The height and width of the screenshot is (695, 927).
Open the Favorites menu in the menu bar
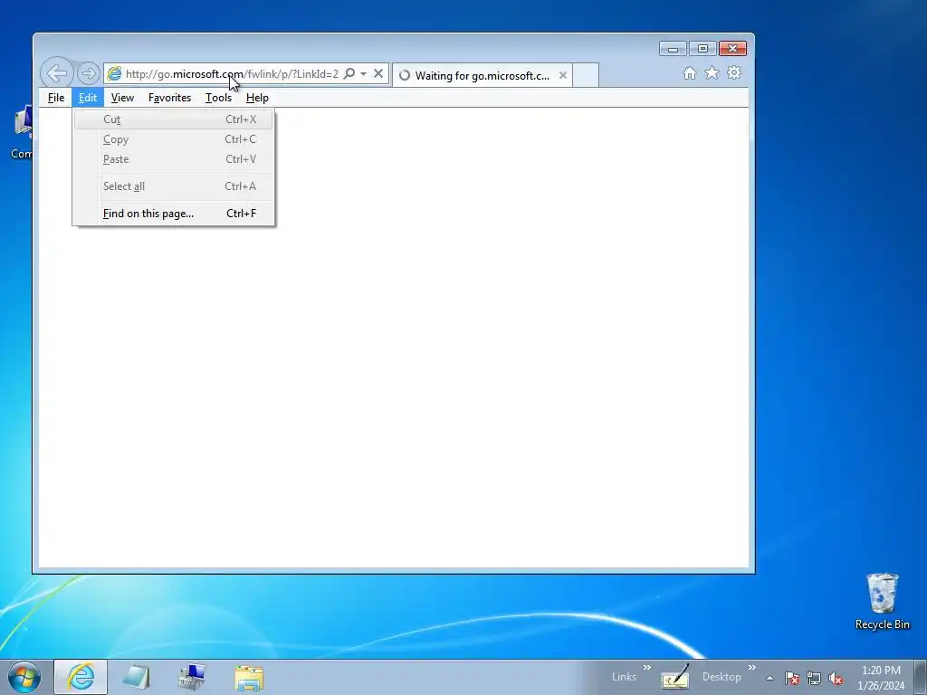point(169,98)
